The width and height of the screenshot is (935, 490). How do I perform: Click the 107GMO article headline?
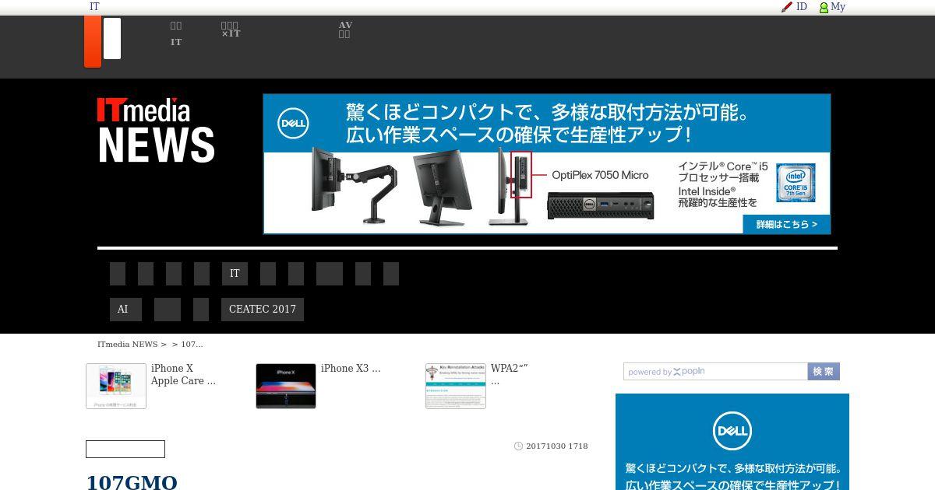click(132, 482)
